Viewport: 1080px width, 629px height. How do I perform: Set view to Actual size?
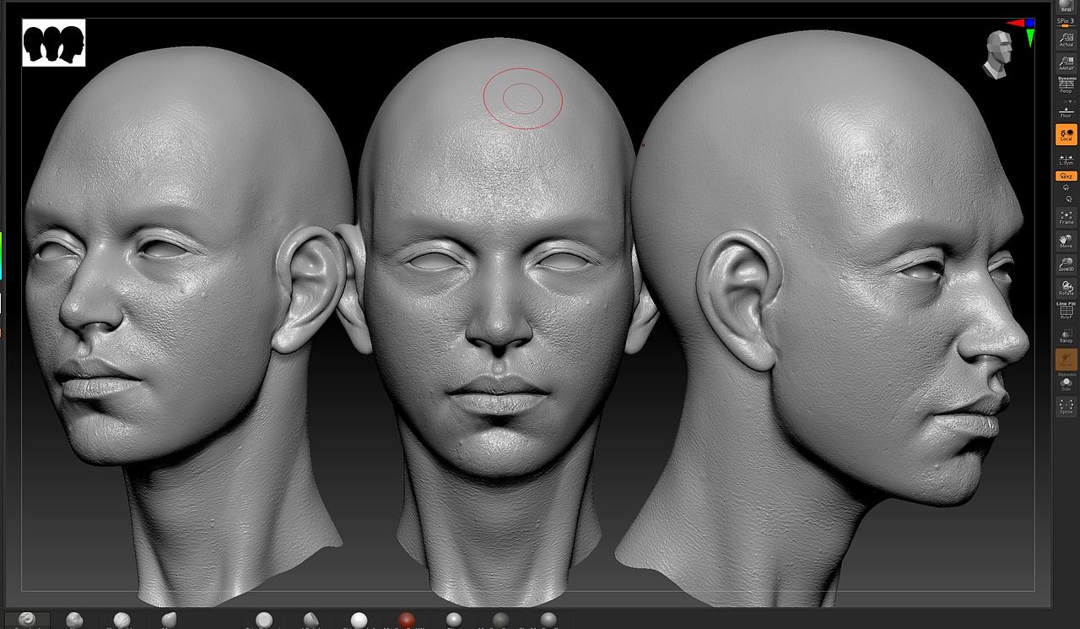(1066, 39)
